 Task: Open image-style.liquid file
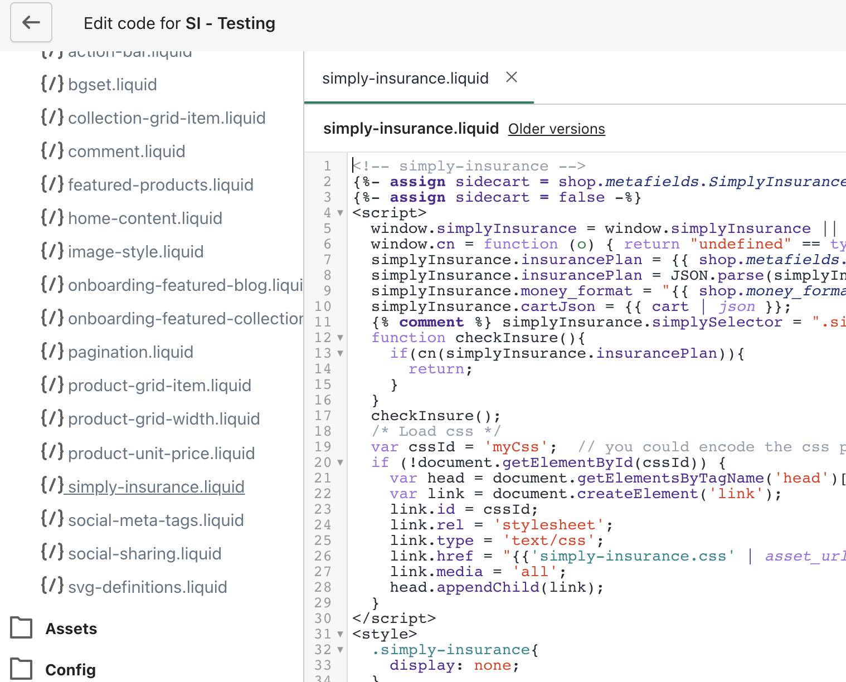click(135, 252)
